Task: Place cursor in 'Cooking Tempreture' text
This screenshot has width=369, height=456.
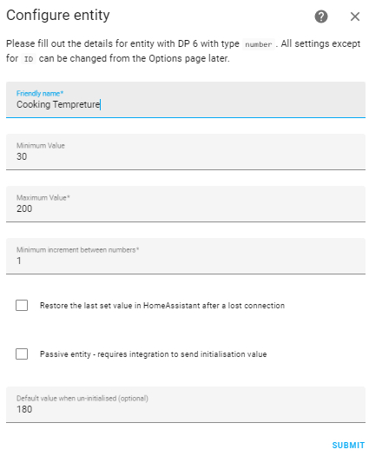Action: pos(58,104)
